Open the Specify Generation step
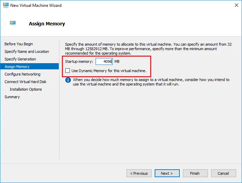Viewport: 242px width, 183px height. [20, 59]
